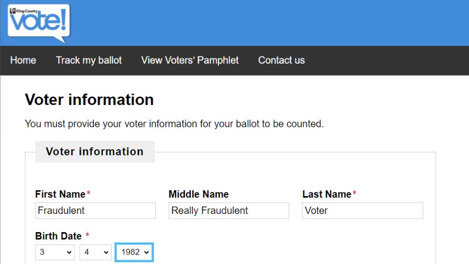
Task: Click the red asterisk beside Birth Date
Action: [x=88, y=235]
